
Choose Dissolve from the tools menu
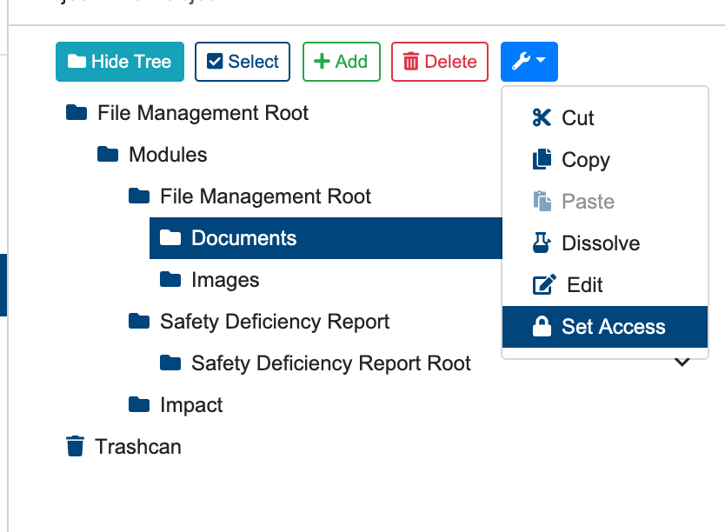(x=605, y=243)
